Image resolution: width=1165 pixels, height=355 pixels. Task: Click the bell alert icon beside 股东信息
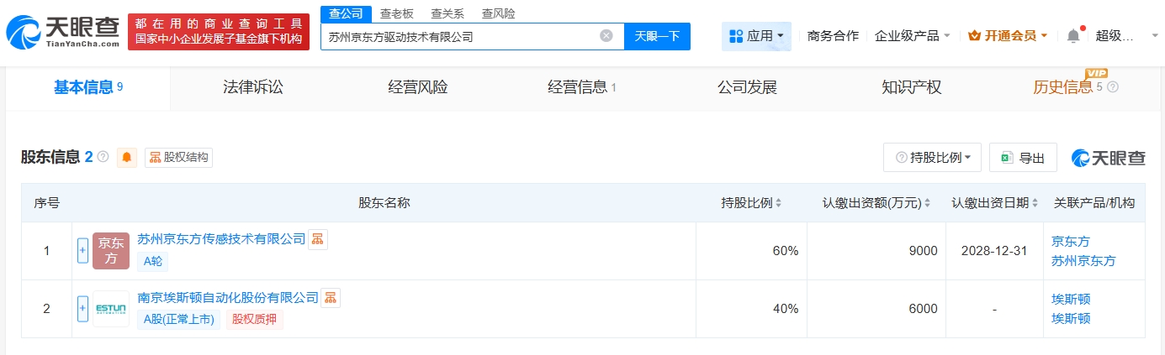click(x=127, y=157)
